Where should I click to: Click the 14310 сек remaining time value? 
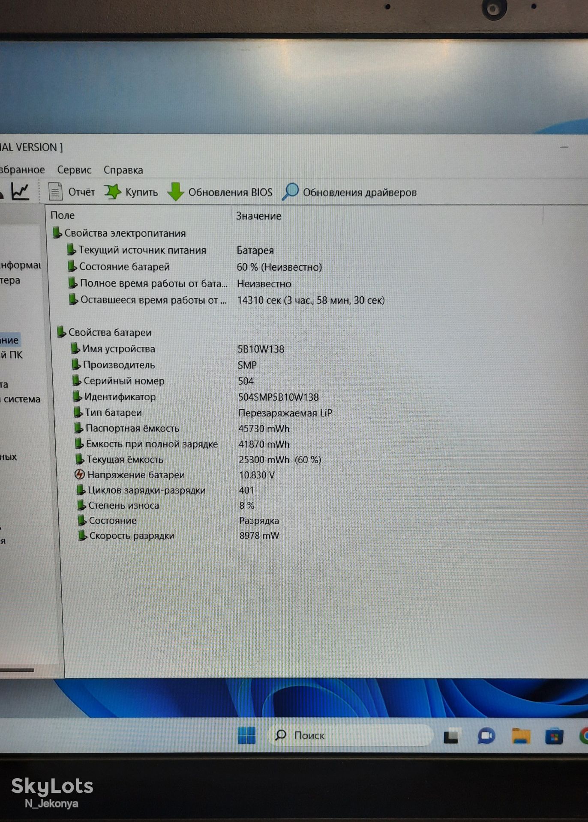pos(311,300)
